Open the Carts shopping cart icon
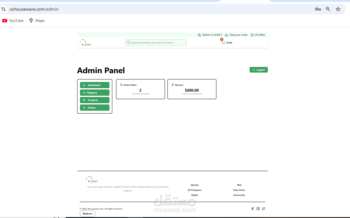The height and width of the screenshot is (218, 350). click(x=227, y=43)
